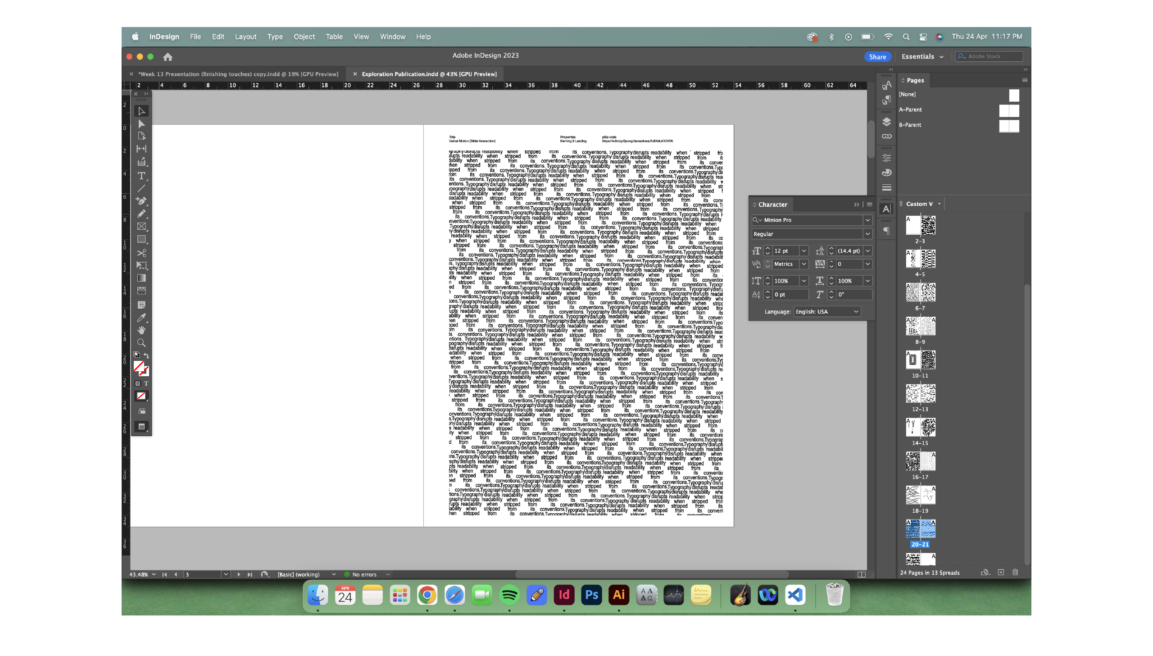The height and width of the screenshot is (656, 1153).
Task: Click the Share button
Action: tap(877, 57)
